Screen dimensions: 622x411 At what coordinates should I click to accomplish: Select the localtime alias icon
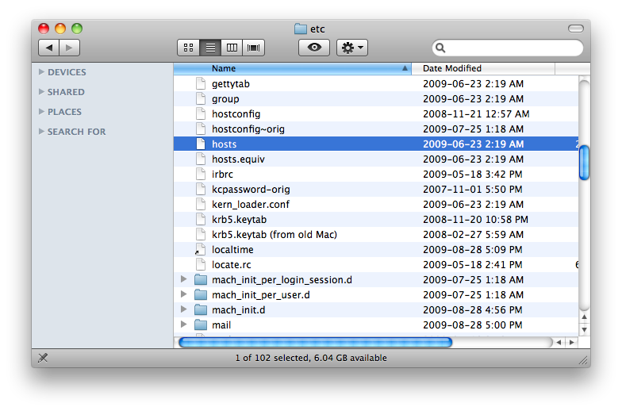pyautogui.click(x=201, y=249)
